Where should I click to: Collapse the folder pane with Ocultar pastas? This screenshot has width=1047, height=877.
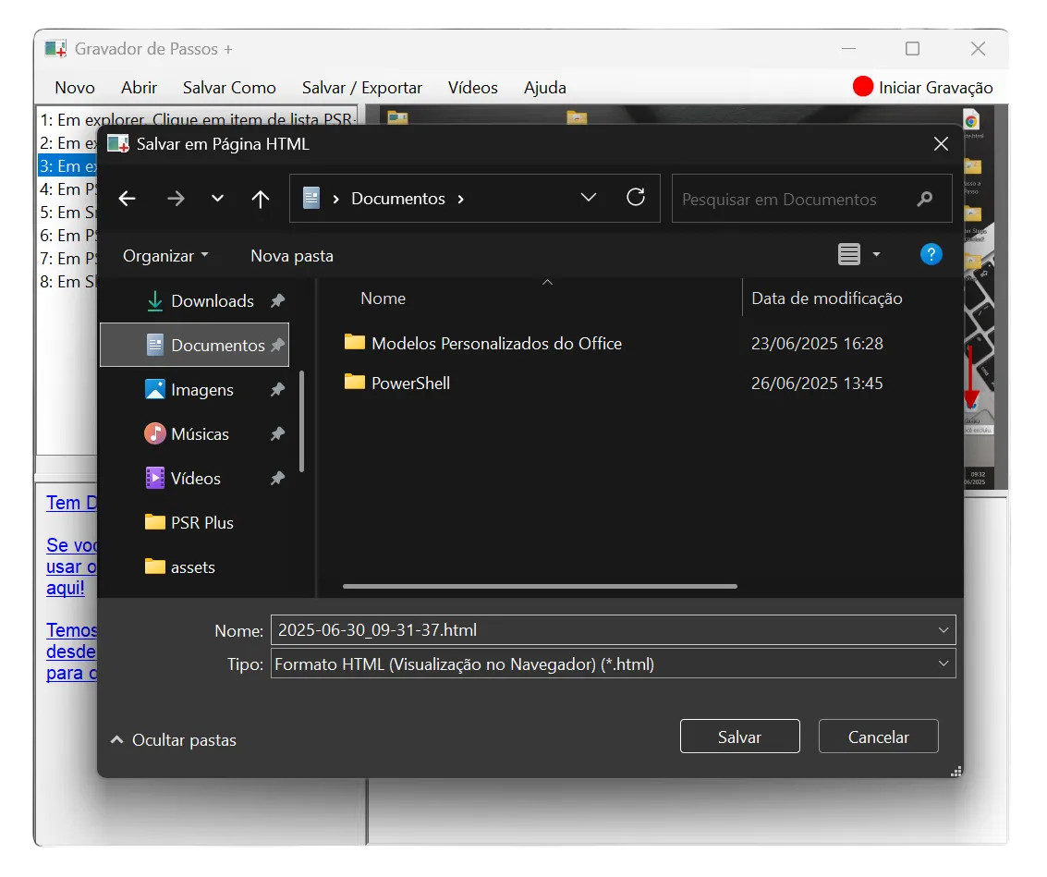click(x=174, y=740)
